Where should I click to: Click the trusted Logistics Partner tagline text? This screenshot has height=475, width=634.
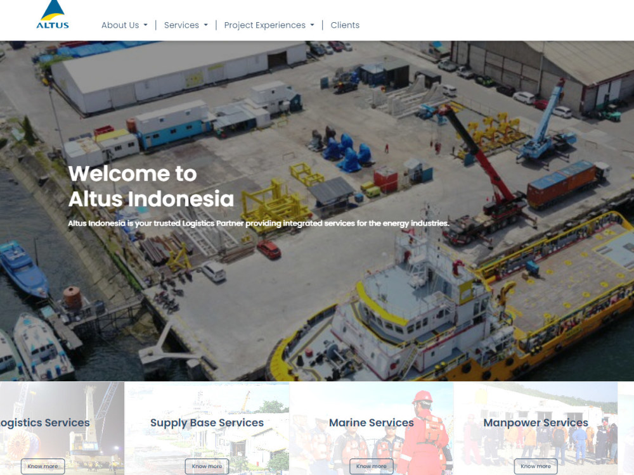[259, 224]
